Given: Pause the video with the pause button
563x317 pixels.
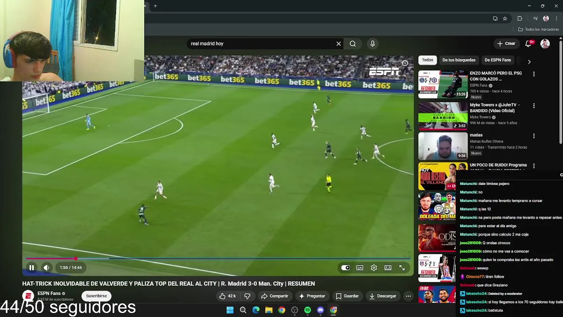Looking at the screenshot, I should click(x=32, y=268).
